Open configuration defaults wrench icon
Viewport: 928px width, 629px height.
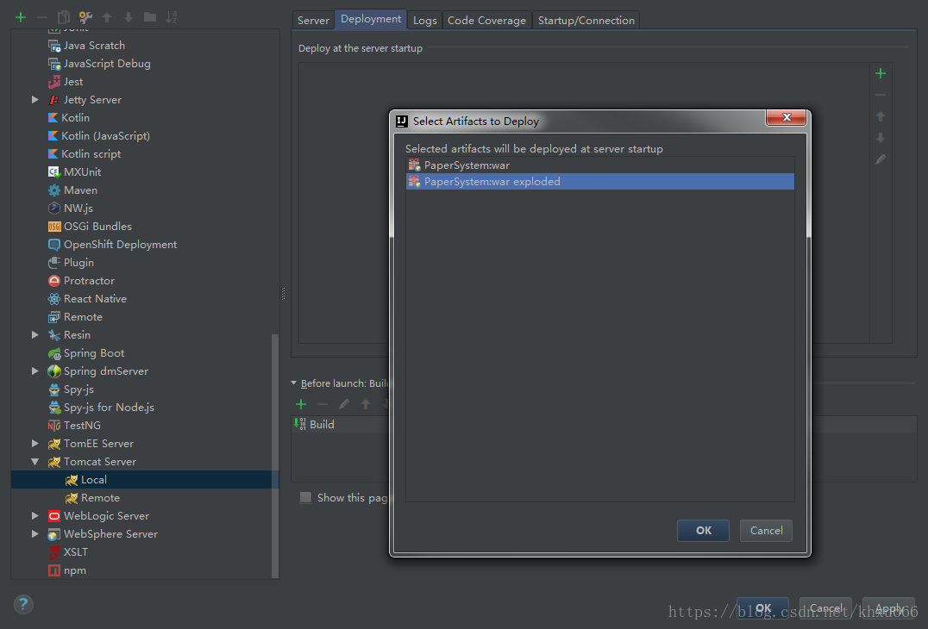click(85, 17)
